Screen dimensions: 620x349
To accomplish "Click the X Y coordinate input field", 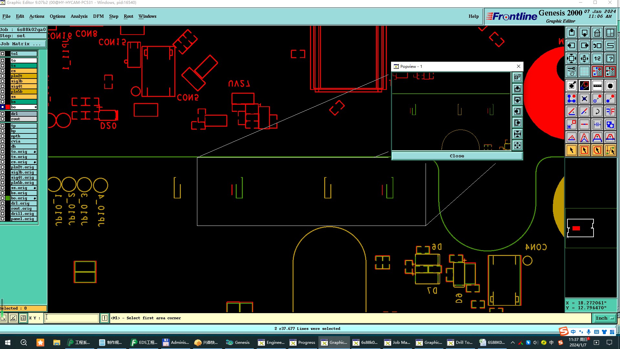I will [x=71, y=318].
